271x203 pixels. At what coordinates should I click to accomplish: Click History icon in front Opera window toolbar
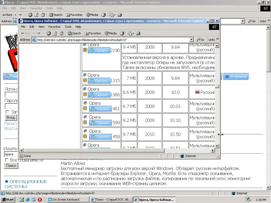[122, 33]
